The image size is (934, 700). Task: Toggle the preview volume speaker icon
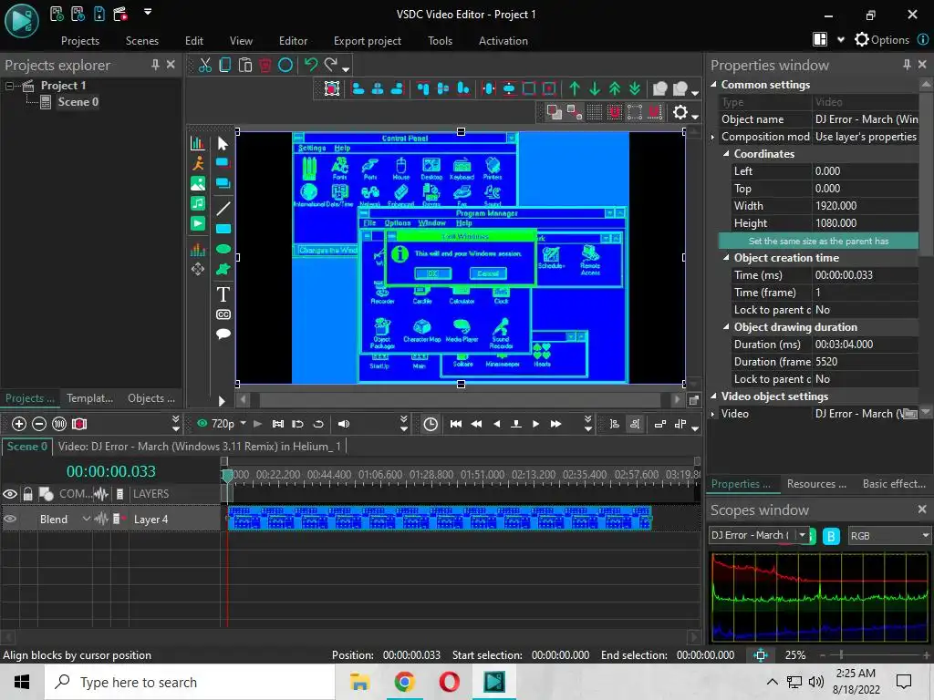click(x=344, y=424)
